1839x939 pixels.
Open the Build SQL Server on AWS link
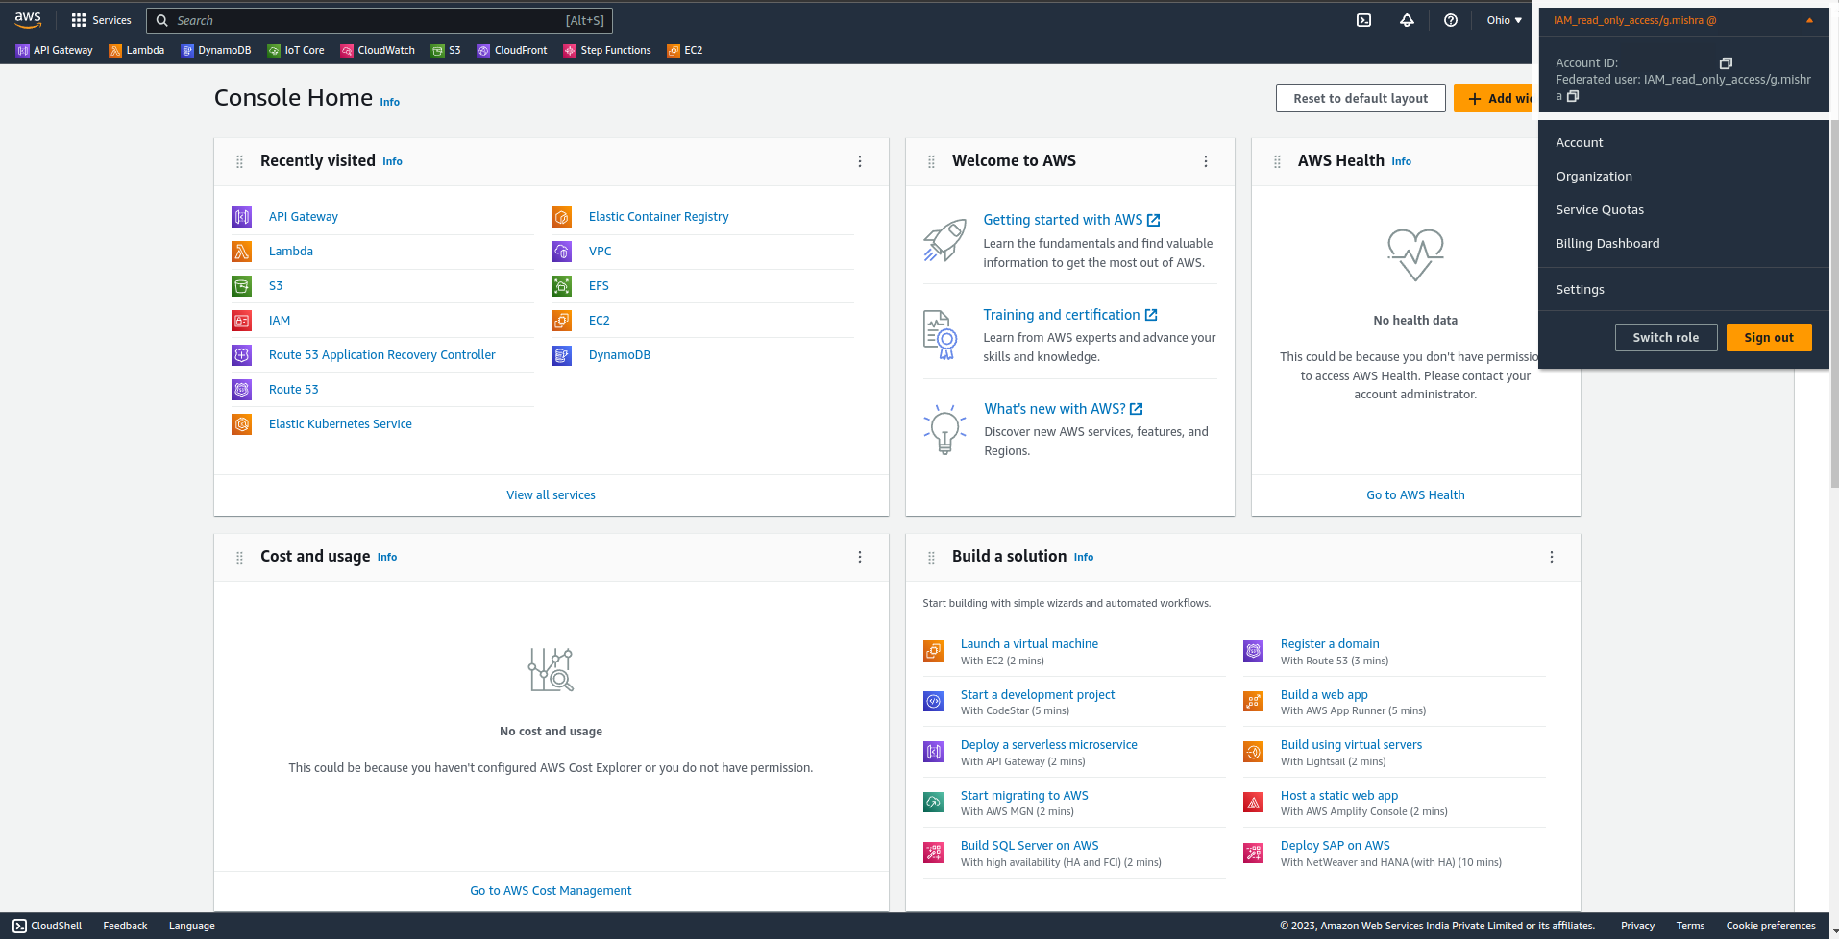tap(1030, 846)
